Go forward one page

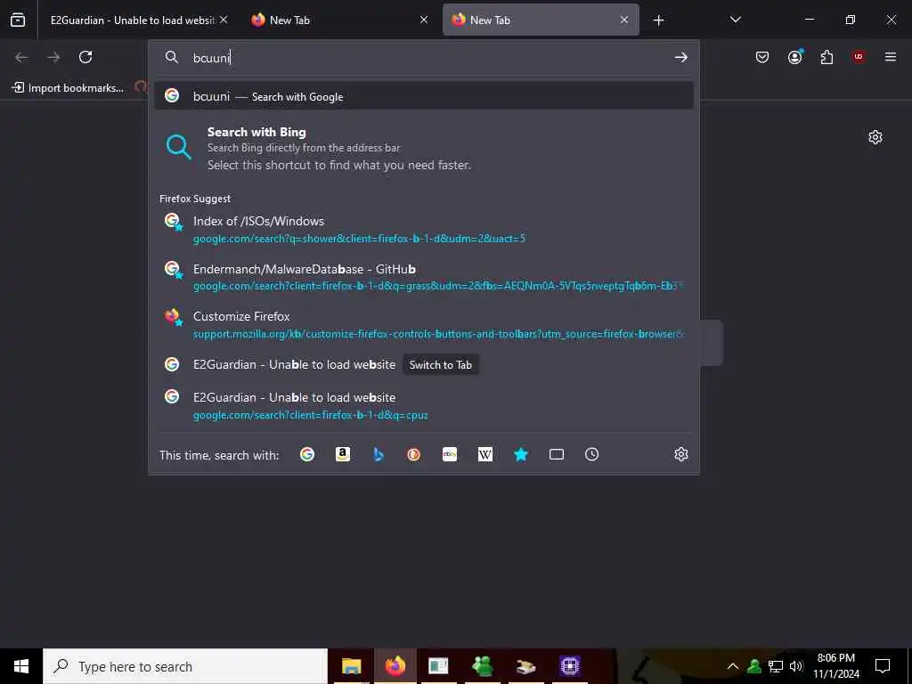tap(53, 57)
